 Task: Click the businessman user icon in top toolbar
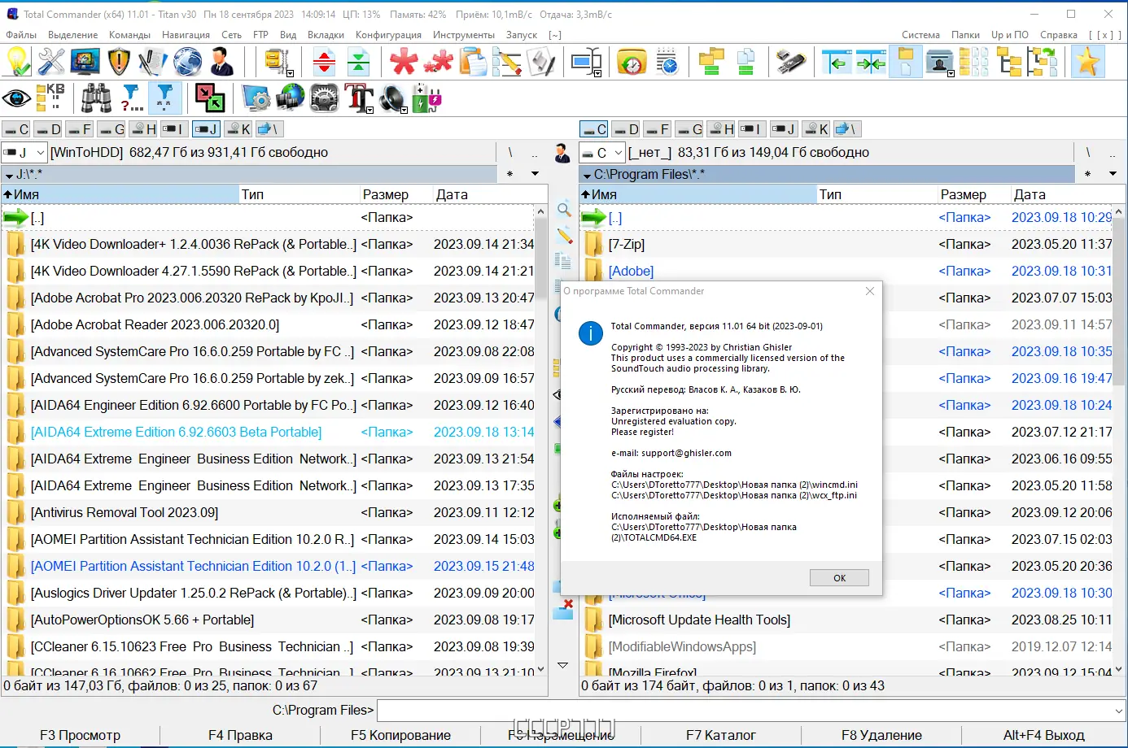click(x=221, y=62)
